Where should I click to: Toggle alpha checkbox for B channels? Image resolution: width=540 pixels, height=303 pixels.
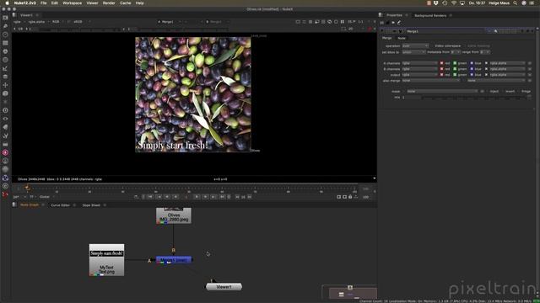486,69
